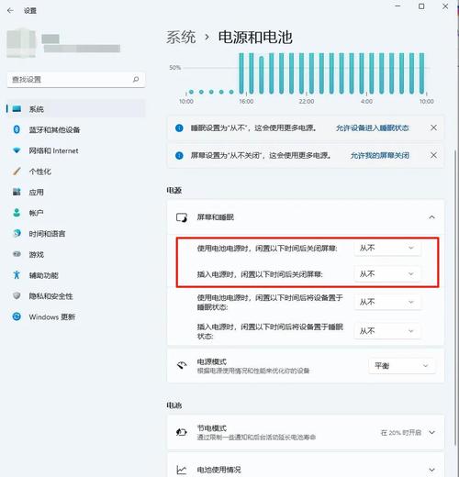The width and height of the screenshot is (459, 477).
Task: Open 应用 settings page
Action: [76, 192]
